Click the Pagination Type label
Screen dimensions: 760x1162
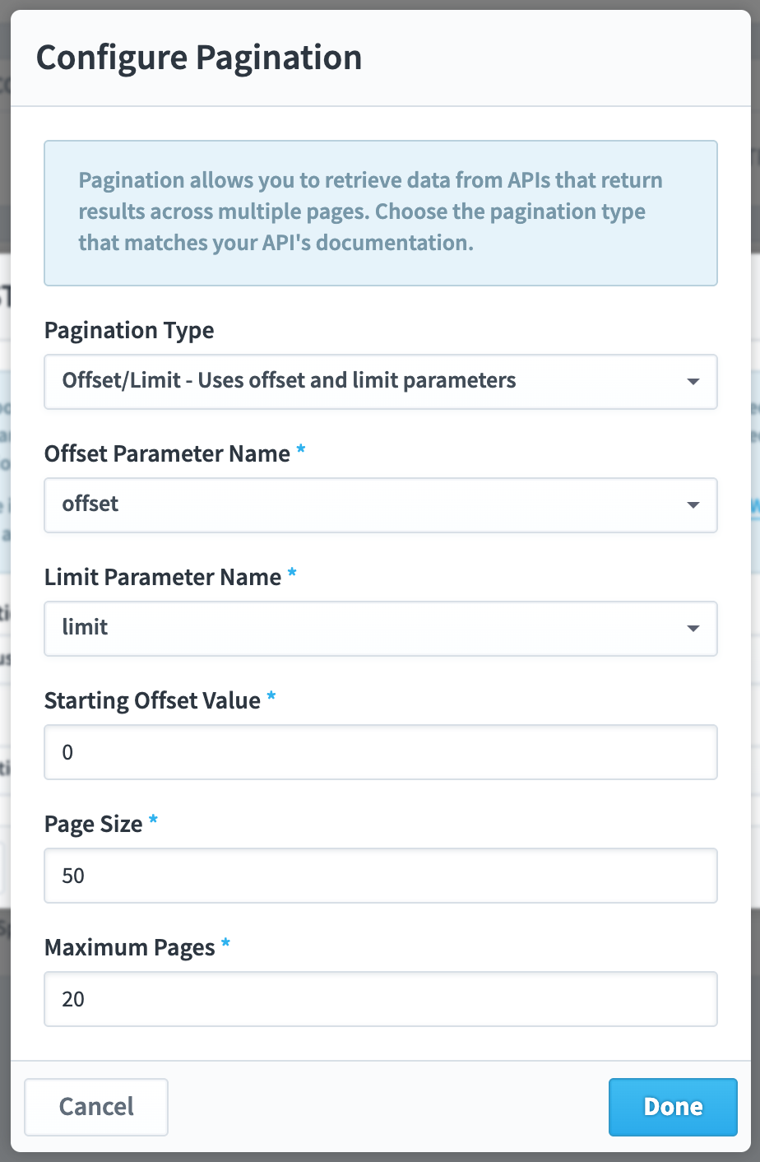(x=129, y=331)
